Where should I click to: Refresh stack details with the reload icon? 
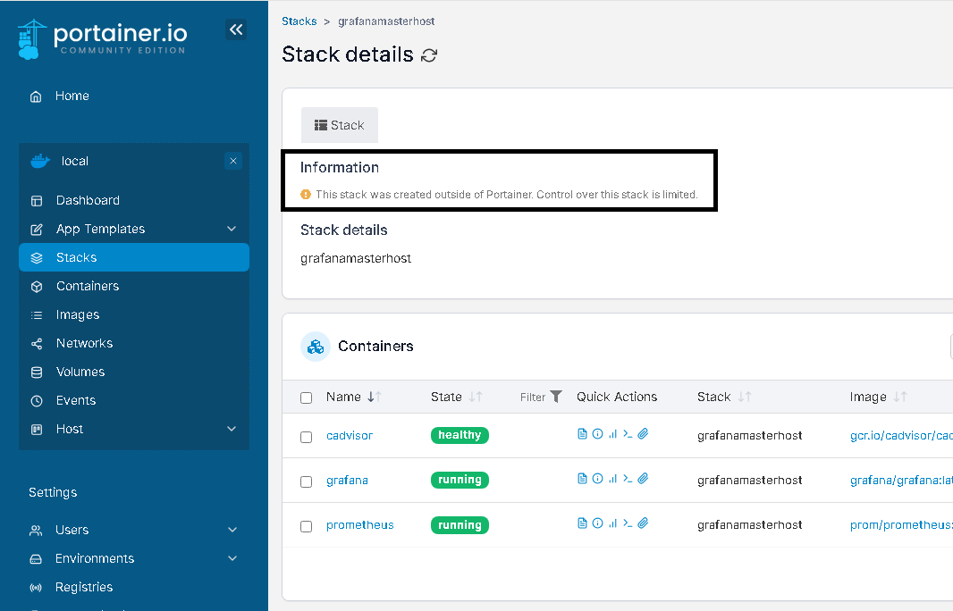(429, 55)
